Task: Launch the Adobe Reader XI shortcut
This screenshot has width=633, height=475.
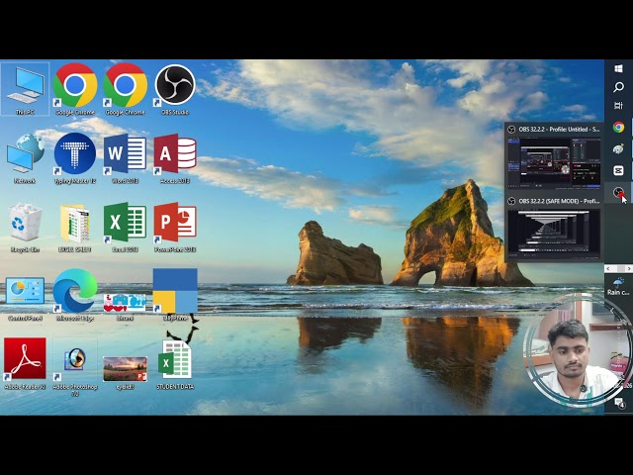Action: pyautogui.click(x=25, y=363)
